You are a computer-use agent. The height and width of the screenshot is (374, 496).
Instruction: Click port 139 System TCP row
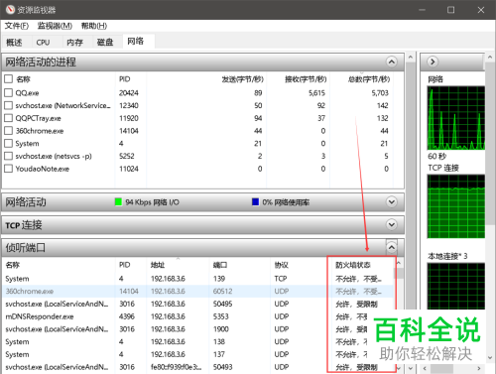click(197, 279)
